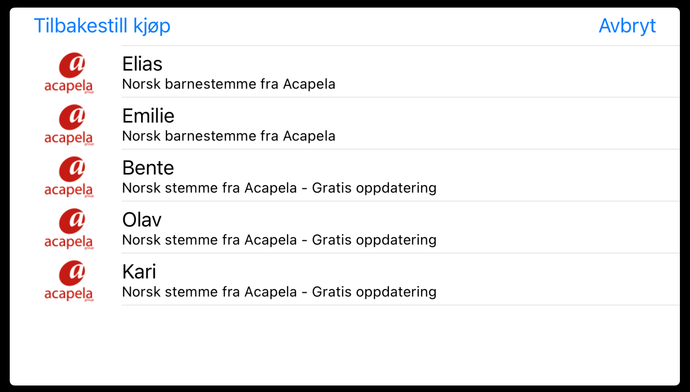
Task: Select the Kari voice name
Action: [139, 272]
